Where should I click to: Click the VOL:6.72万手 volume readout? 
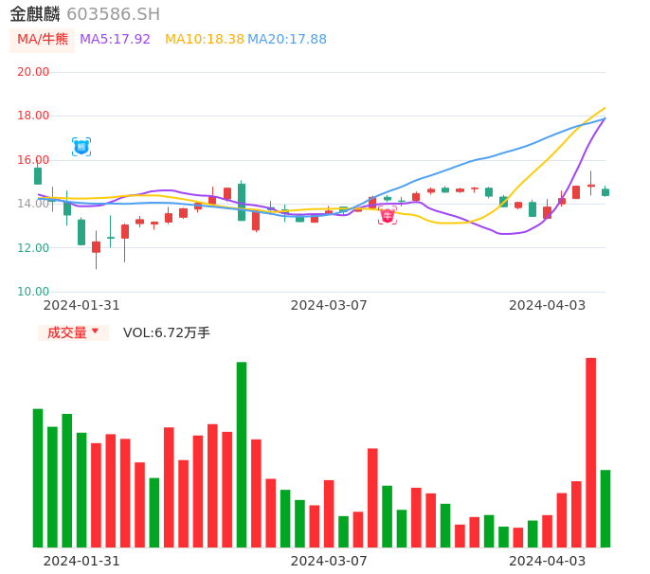[x=166, y=332]
